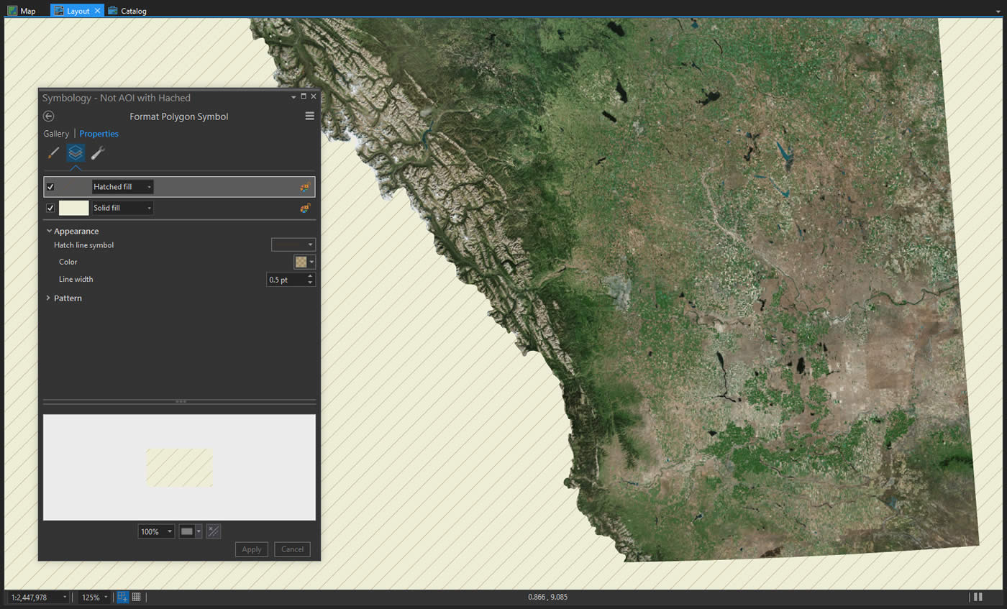This screenshot has width=1007, height=609.
Task: Switch to the Gallery tab
Action: tap(56, 133)
